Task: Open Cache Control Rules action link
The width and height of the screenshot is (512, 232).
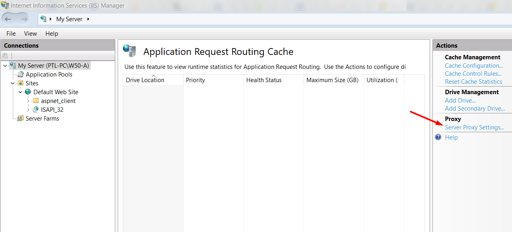Action: [x=473, y=73]
